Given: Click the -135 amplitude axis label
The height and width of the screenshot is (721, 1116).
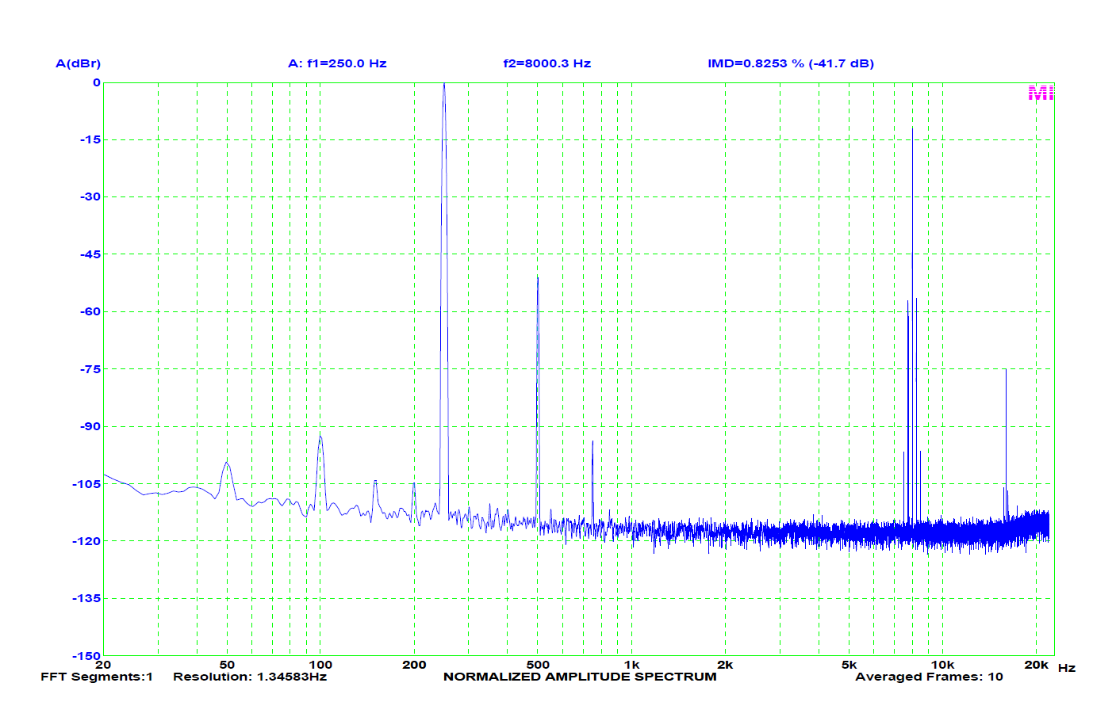Looking at the screenshot, I should [x=87, y=598].
